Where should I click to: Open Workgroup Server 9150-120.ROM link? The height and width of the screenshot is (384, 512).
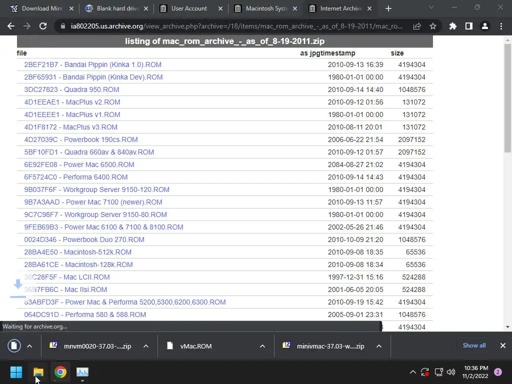[x=96, y=189]
